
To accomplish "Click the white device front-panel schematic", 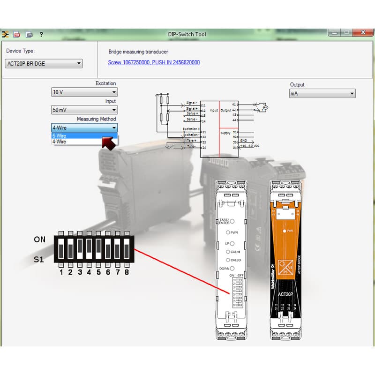I will tap(231, 260).
